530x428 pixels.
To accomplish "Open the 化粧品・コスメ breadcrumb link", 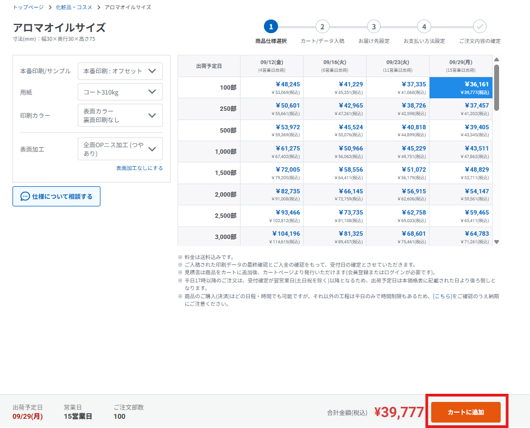I will point(74,7).
